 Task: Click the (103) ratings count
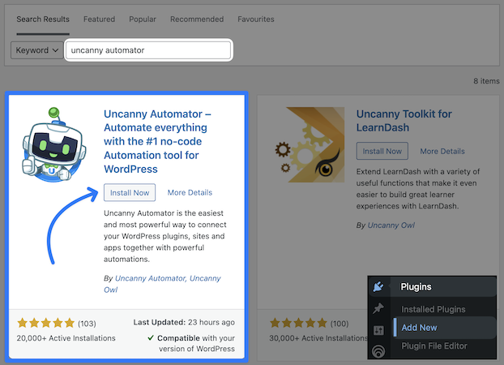87,324
